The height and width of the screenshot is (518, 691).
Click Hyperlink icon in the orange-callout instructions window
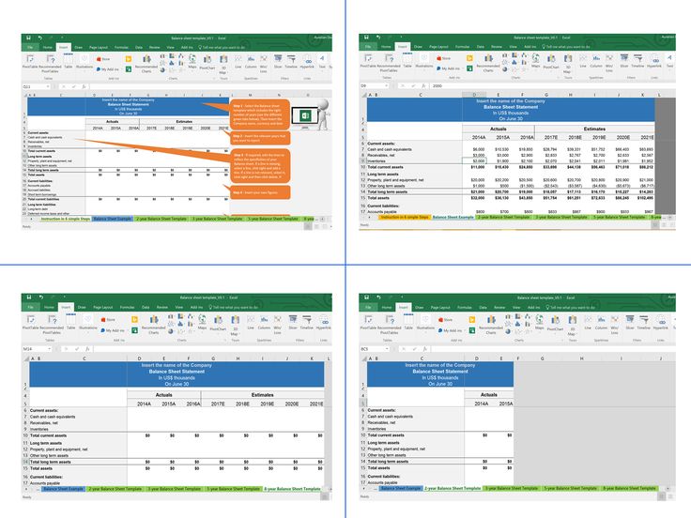(x=307, y=61)
